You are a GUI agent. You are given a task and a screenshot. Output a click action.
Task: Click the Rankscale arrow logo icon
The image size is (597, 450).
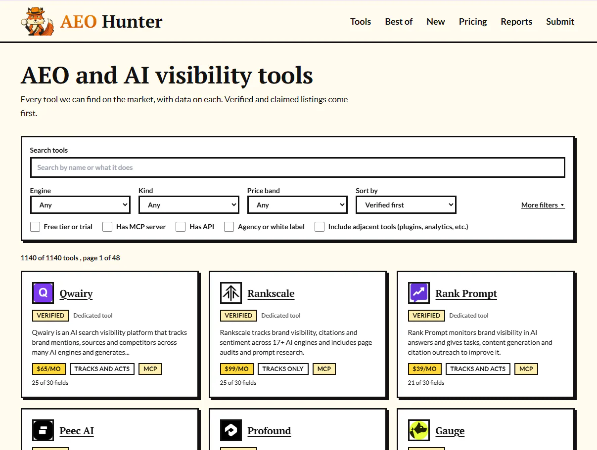click(x=231, y=293)
